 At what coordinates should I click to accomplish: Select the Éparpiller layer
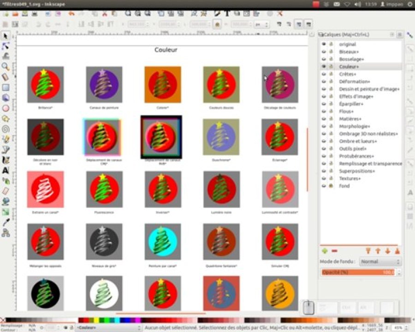[x=351, y=104]
